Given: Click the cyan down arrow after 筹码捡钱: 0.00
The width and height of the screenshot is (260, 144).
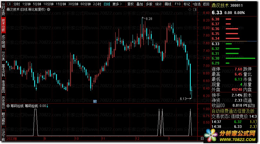Looking at the screenshot, I should pos(47,106).
